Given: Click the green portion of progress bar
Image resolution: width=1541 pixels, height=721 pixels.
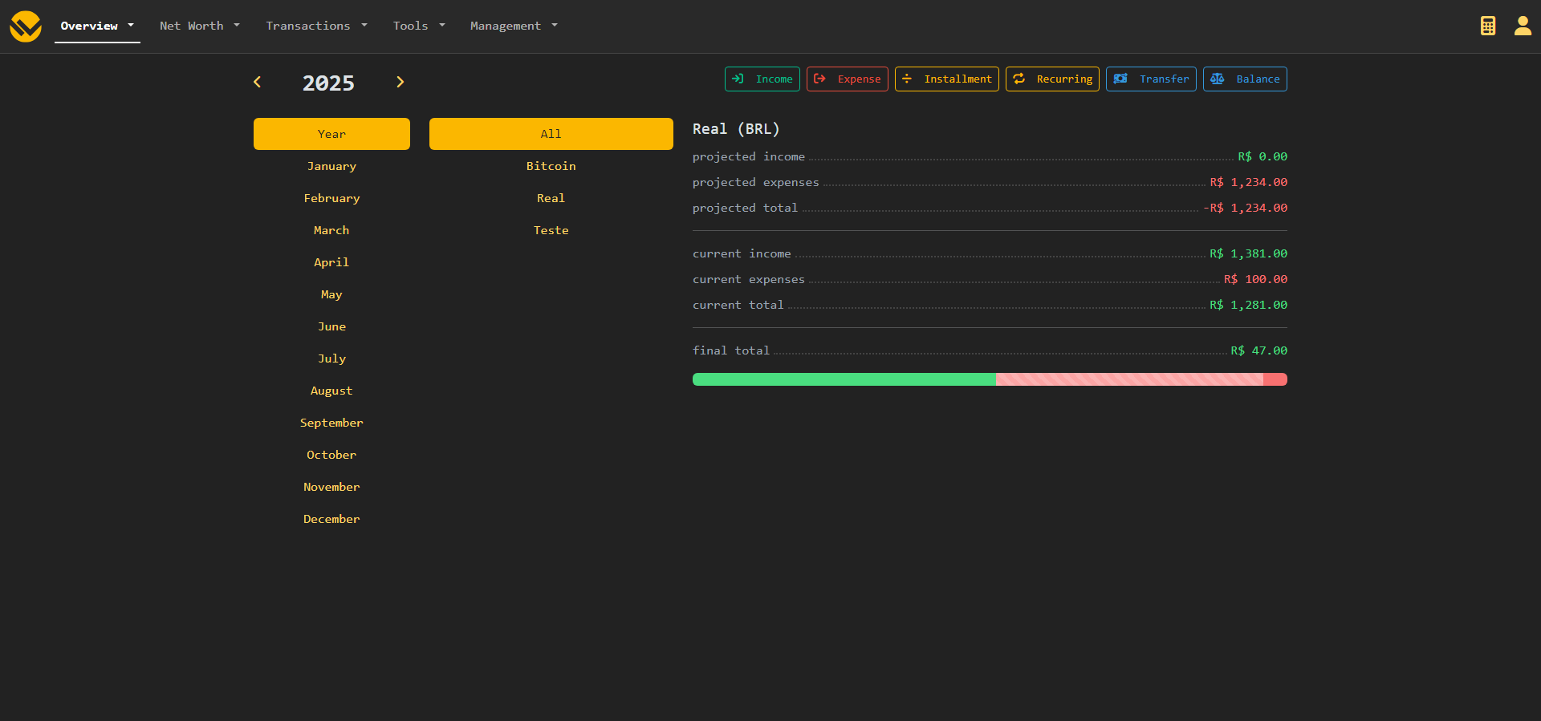Looking at the screenshot, I should (844, 379).
